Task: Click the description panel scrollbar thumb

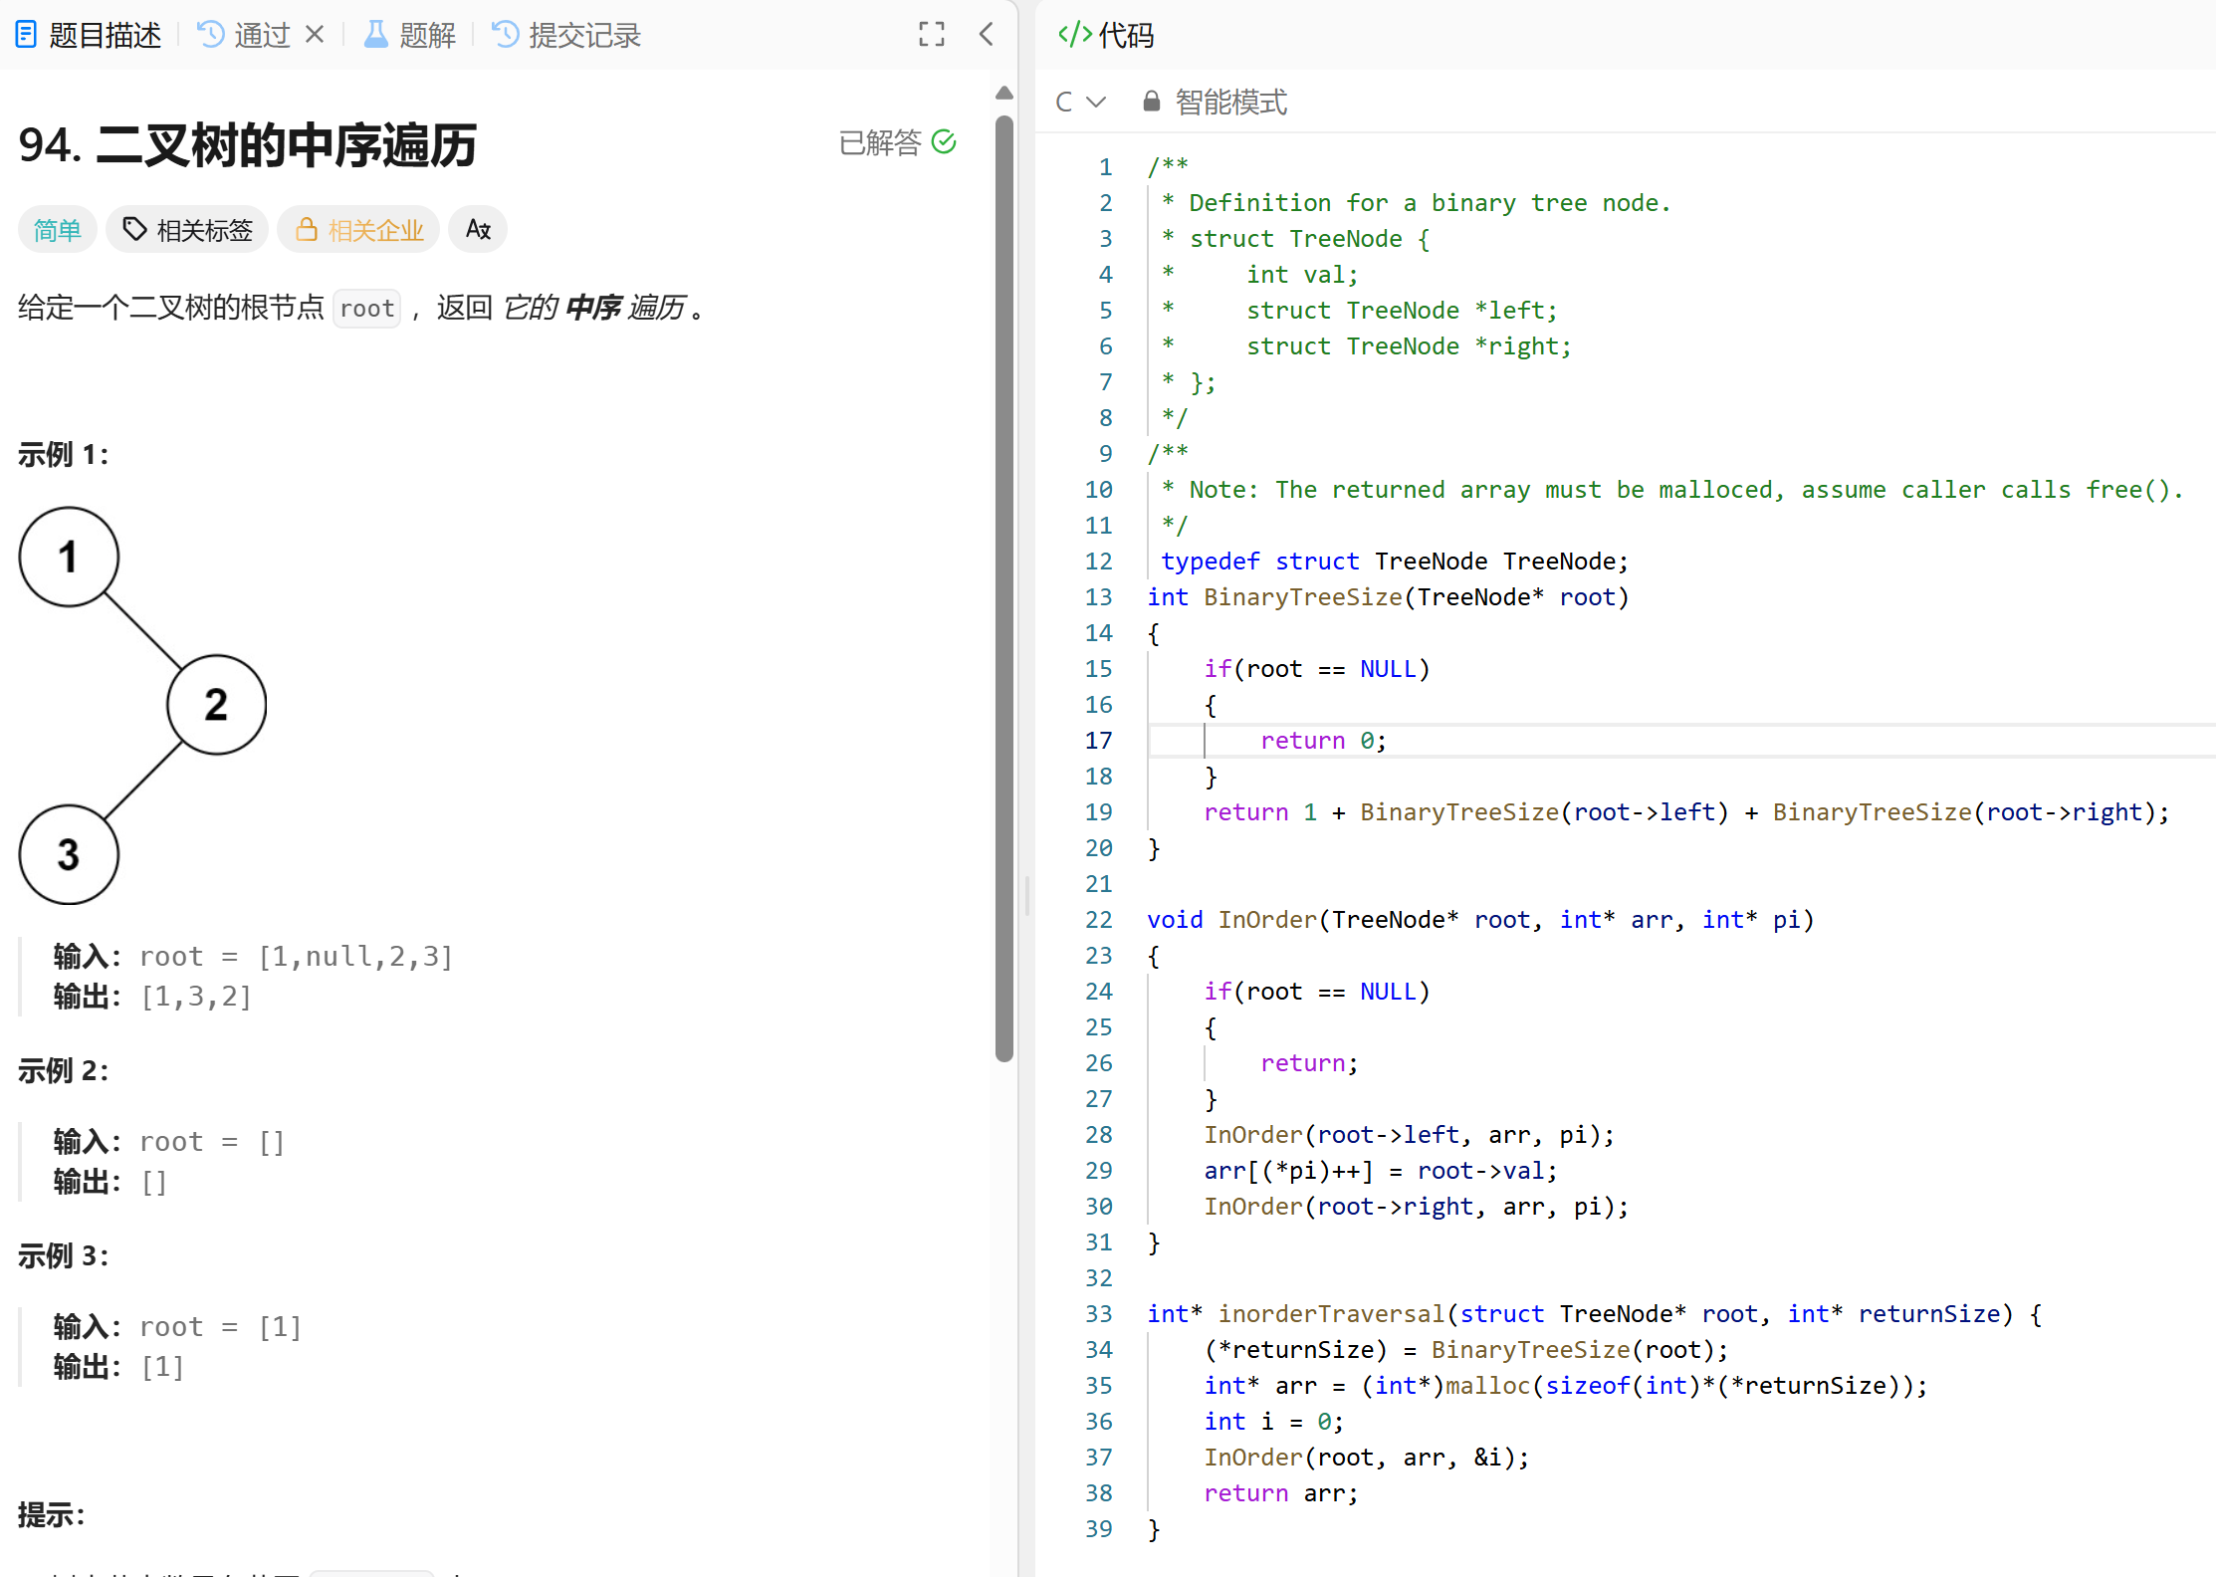Action: 1004,587
